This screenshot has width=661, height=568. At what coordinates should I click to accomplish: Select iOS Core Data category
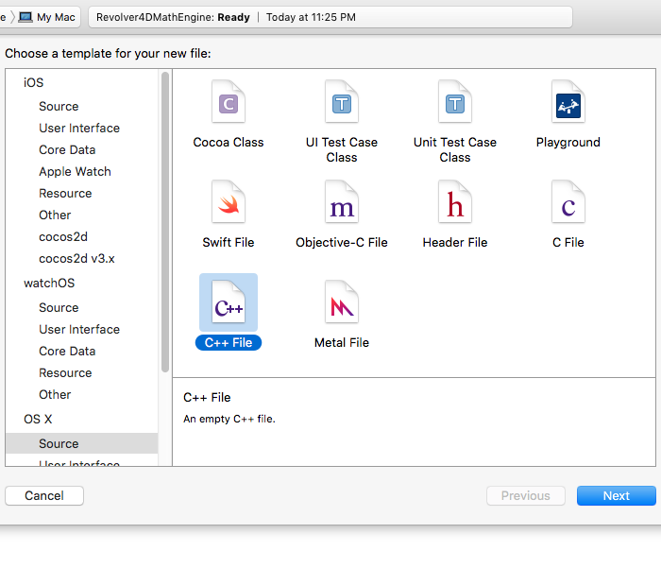[67, 150]
